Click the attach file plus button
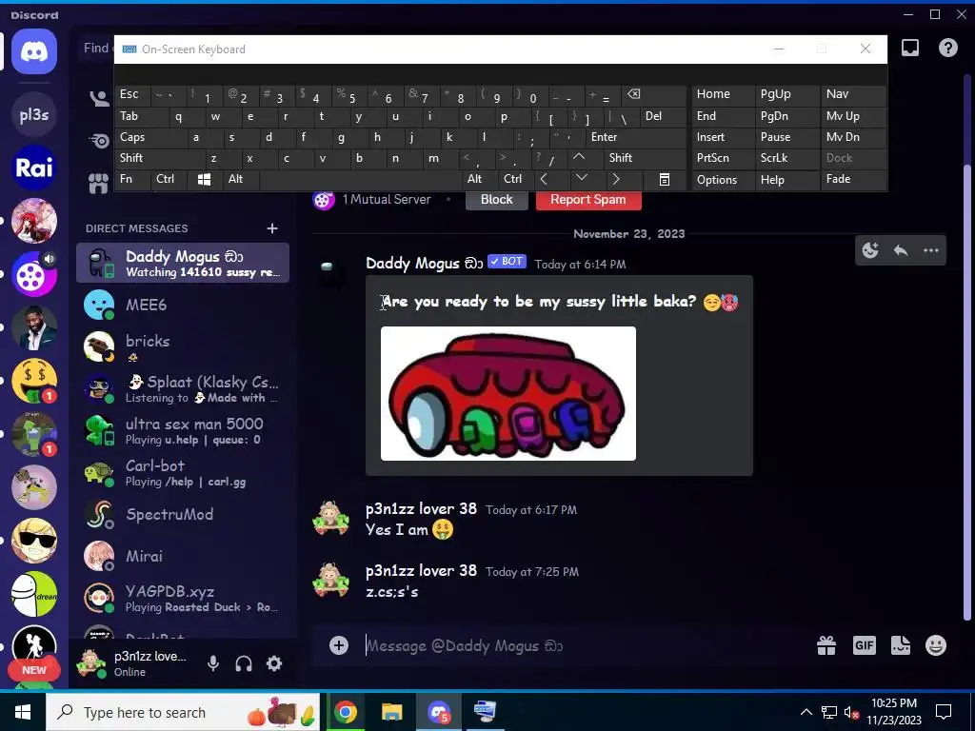Viewport: 975px width, 731px height. [339, 645]
